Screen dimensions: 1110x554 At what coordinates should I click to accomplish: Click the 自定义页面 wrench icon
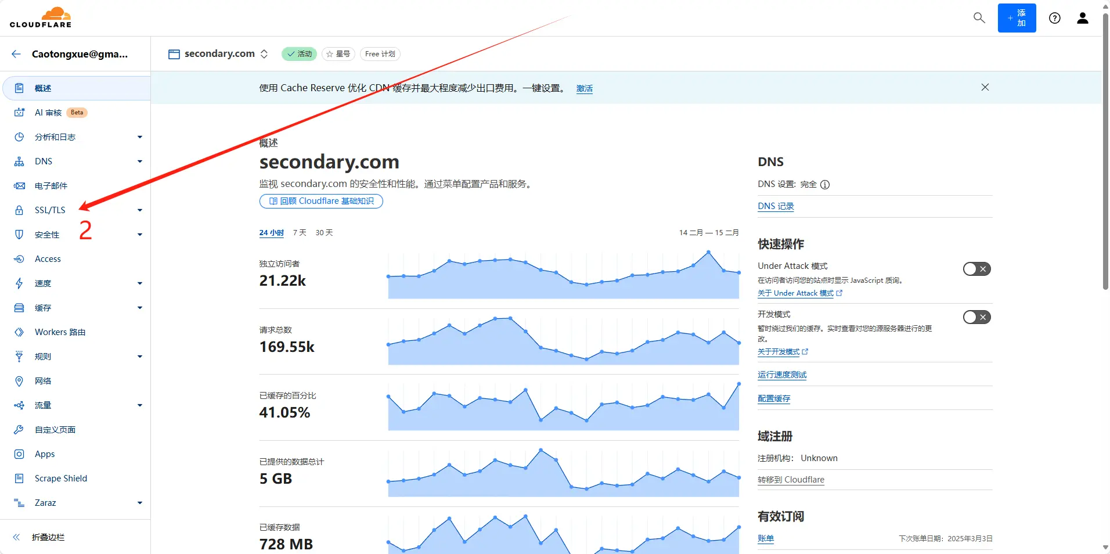click(19, 430)
